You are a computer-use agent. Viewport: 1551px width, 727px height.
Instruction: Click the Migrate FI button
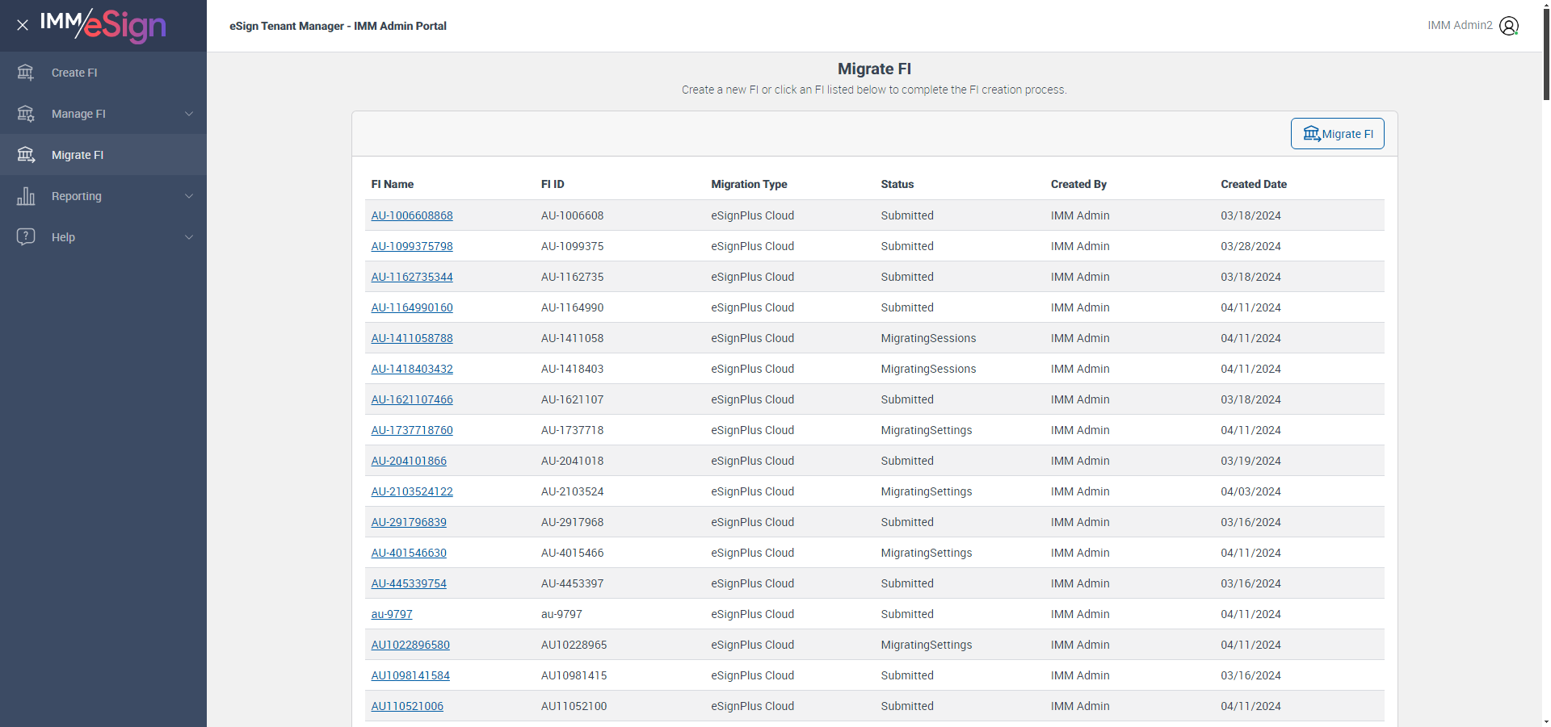pos(1337,134)
